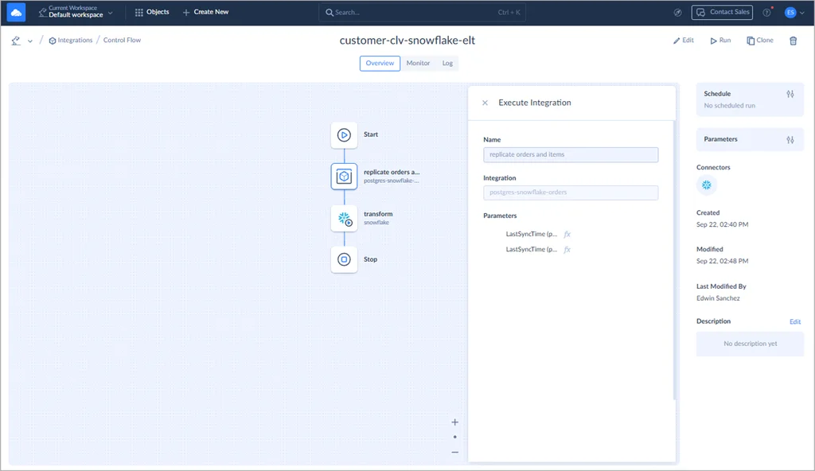Click the 'replicate orders a...' node label

click(392, 172)
